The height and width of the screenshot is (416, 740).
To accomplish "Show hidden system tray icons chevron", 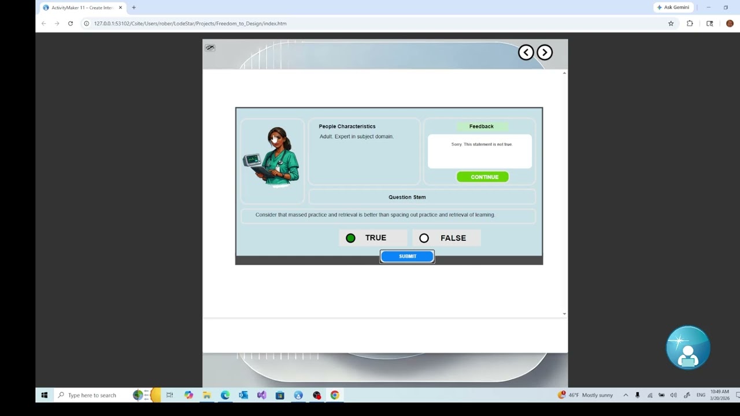I will 626,395.
